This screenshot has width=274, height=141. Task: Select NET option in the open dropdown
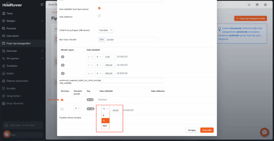click(x=105, y=126)
